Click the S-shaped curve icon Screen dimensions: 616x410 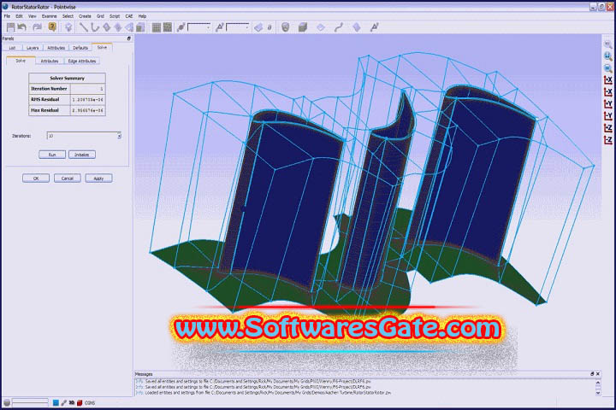click(339, 27)
